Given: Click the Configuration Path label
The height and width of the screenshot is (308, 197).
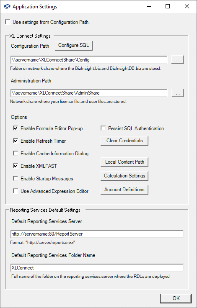Looking at the screenshot, I should point(30,46).
